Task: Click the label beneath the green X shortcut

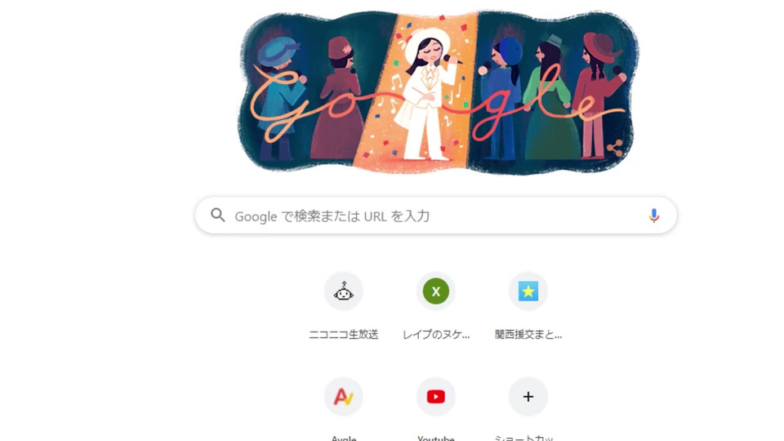Action: click(436, 335)
